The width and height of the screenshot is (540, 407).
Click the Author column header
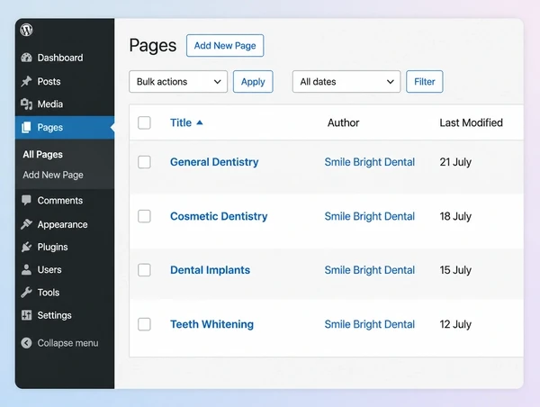coord(344,122)
